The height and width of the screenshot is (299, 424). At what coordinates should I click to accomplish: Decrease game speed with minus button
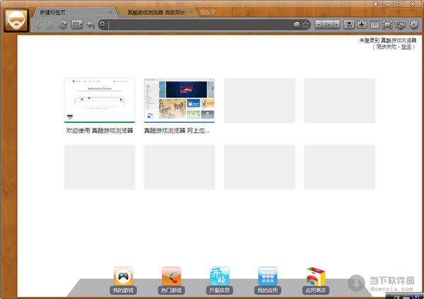click(319, 25)
